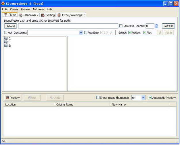This screenshot has width=180, height=145.
Task: Disable the Automatic Preview checkbox
Action: (x=150, y=97)
